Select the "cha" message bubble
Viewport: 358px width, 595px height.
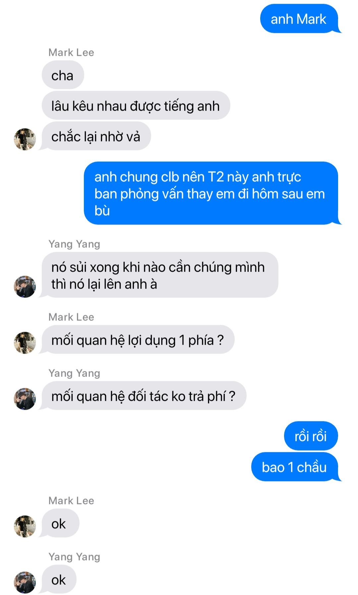click(x=63, y=75)
